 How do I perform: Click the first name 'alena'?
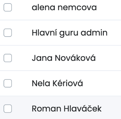pos(43,7)
